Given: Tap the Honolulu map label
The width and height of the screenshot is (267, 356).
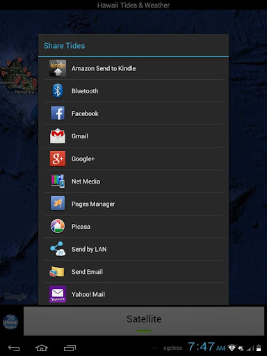Looking at the screenshot, I should click(x=24, y=92).
